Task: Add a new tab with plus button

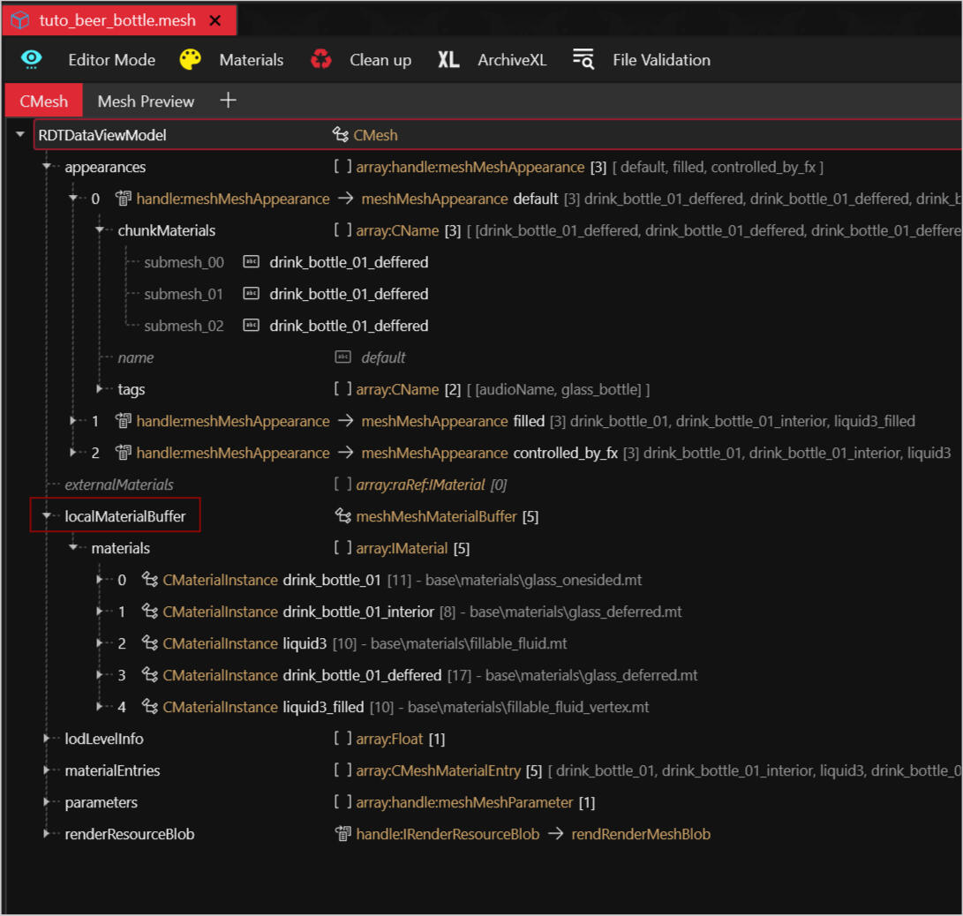Action: (228, 101)
